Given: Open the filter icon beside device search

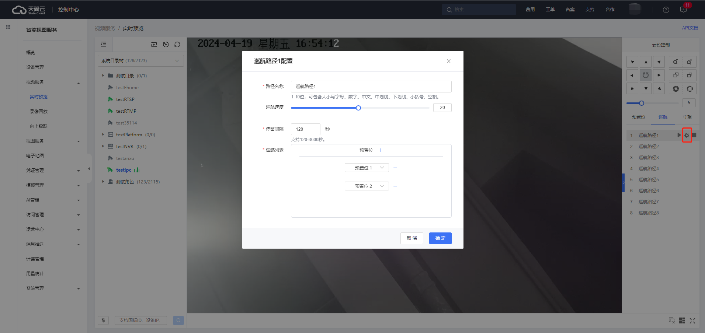Looking at the screenshot, I should point(103,320).
